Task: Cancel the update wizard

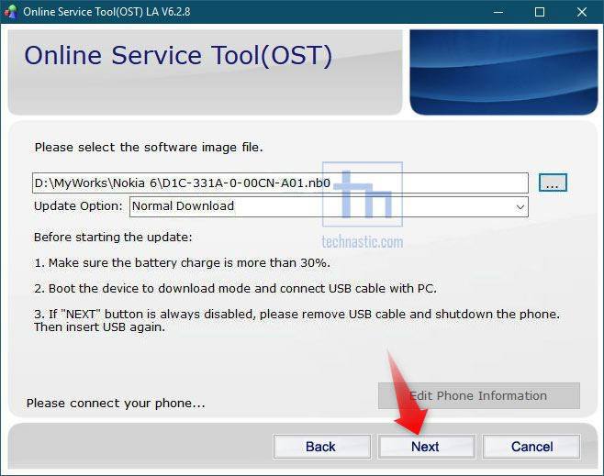Action: point(531,447)
